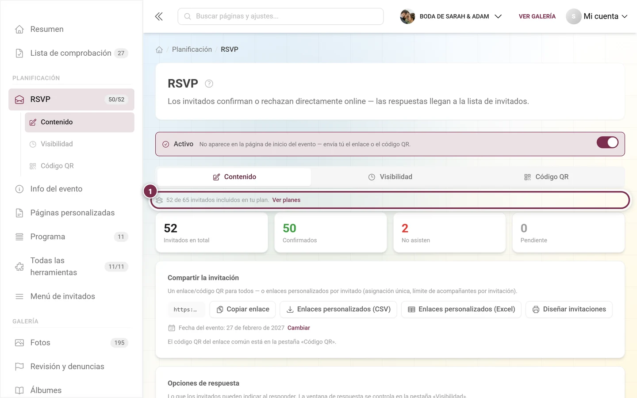Download Enlaces personalizados (CSV)
Screen dimensions: 637x398
point(338,310)
